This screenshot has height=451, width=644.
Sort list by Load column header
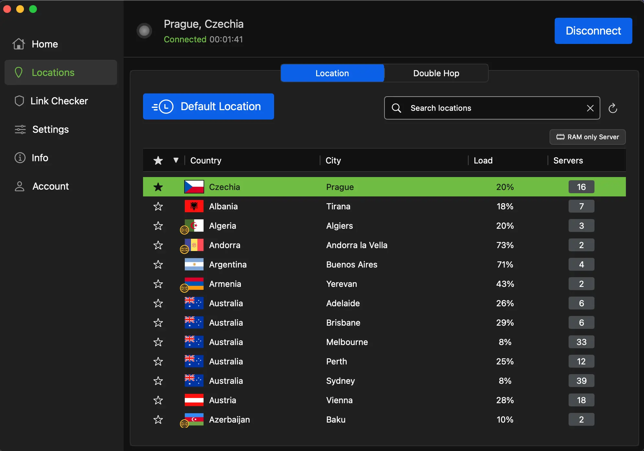pyautogui.click(x=483, y=160)
